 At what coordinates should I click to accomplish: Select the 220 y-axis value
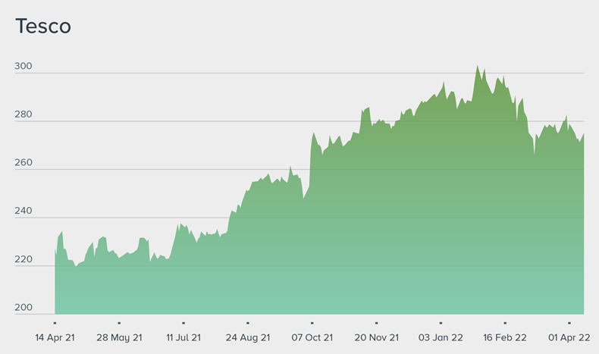(x=24, y=260)
